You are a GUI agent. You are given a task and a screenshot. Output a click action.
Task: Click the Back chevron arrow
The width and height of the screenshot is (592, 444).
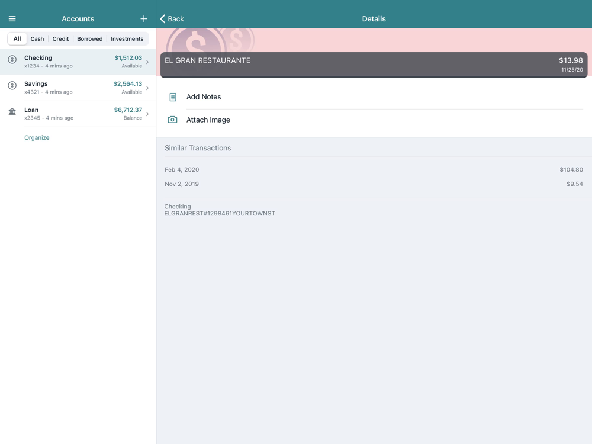tap(163, 19)
